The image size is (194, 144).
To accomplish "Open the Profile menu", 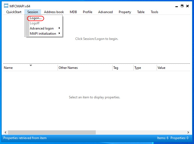I will pos(88,12).
